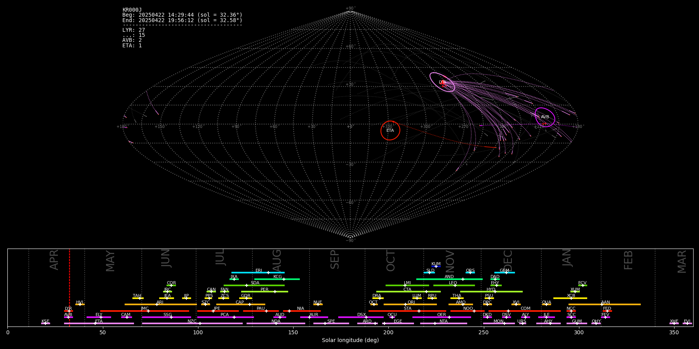Click the MON shower bar in timeline
699x349 pixels.
coord(499,323)
